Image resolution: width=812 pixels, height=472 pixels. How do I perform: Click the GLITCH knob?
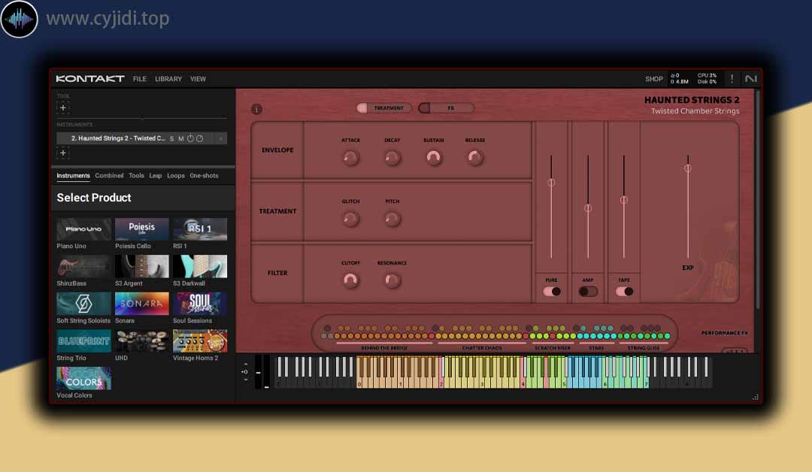click(x=350, y=219)
